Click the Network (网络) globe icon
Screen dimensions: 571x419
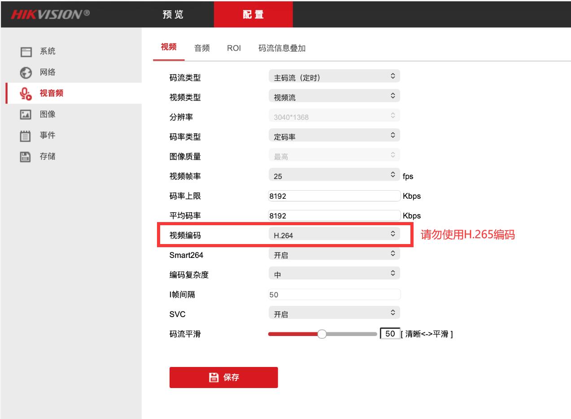point(26,73)
